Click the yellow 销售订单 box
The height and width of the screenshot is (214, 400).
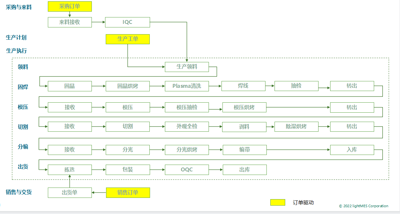[128, 193]
